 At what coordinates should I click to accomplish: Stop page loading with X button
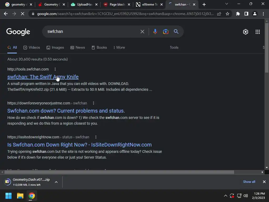(23, 14)
